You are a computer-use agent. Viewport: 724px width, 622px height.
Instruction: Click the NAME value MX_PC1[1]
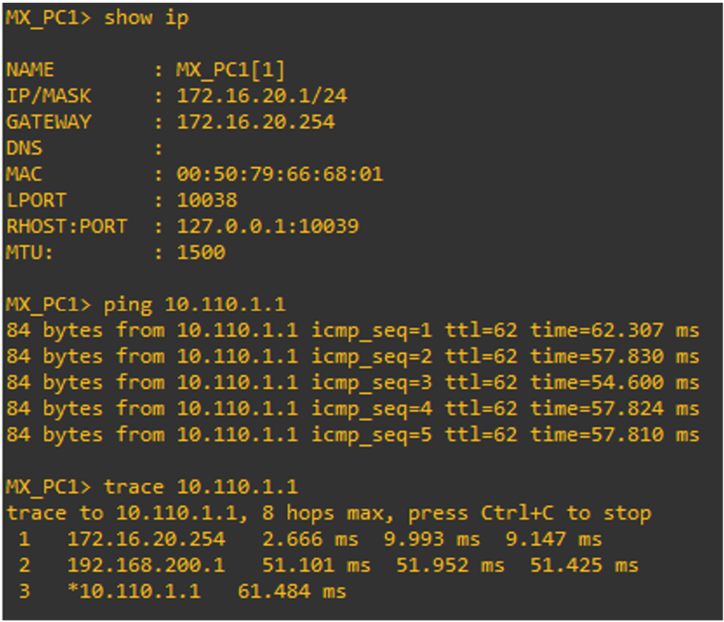(x=230, y=69)
